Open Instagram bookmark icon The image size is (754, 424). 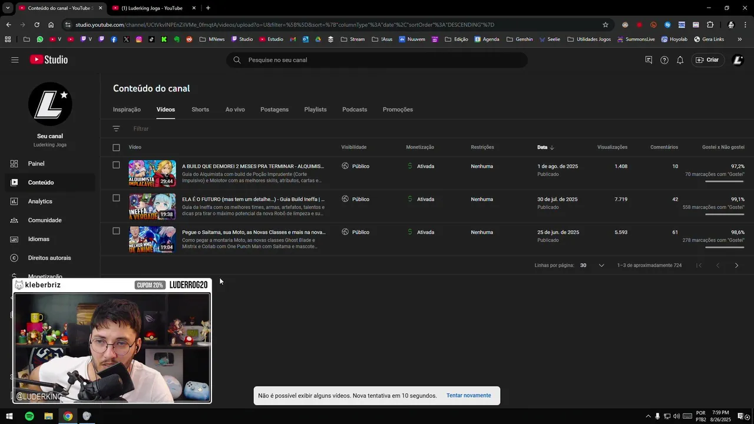click(139, 39)
